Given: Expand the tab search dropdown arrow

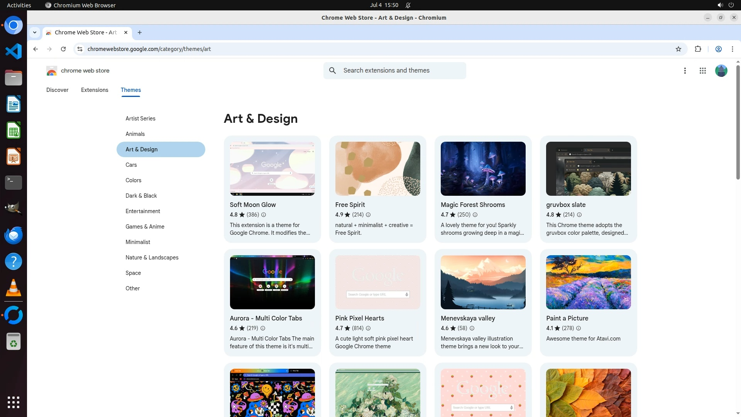Looking at the screenshot, I should click(x=35, y=32).
